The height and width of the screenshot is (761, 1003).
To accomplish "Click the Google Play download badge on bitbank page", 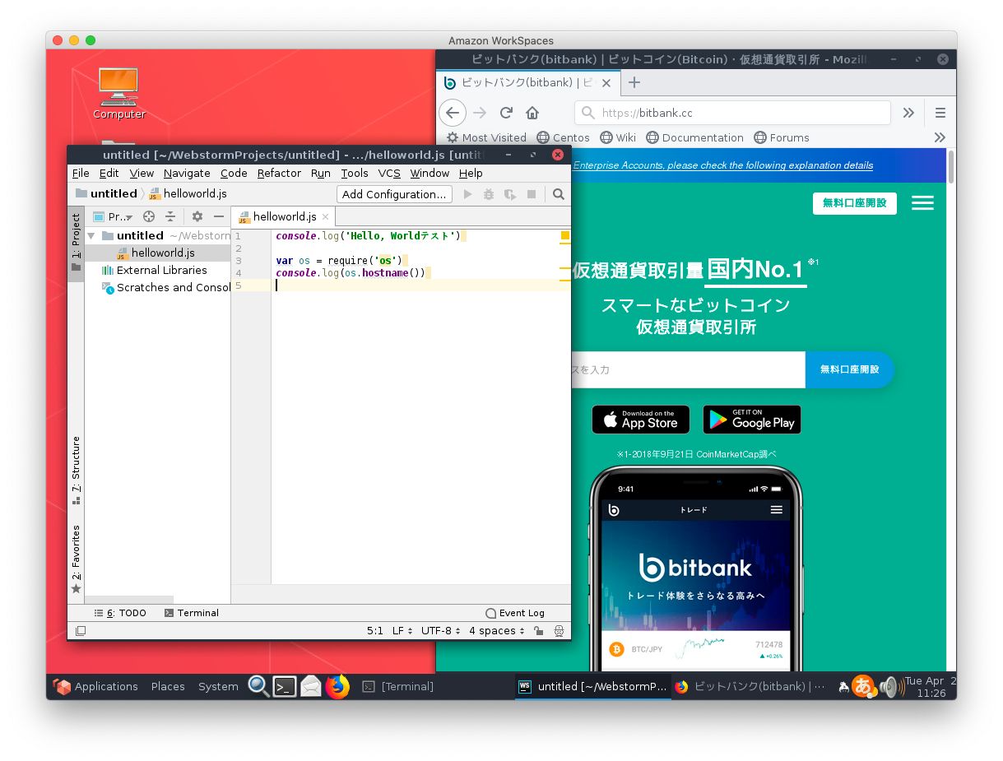I will [x=751, y=420].
